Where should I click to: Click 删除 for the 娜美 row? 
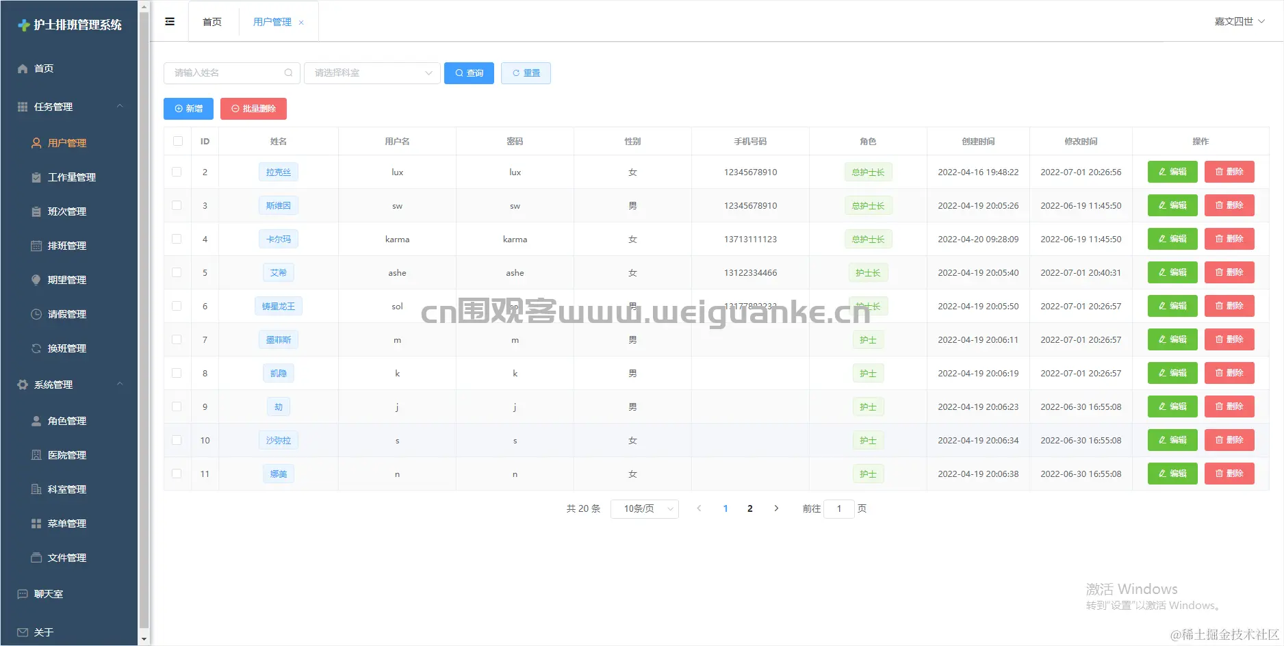1229,474
